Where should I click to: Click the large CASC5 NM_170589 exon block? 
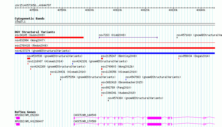point(154,124)
